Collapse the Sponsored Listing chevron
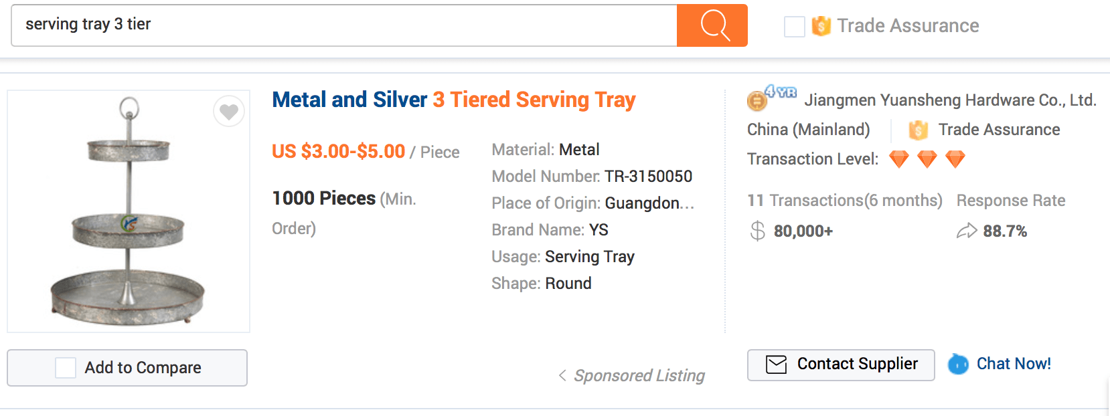The width and height of the screenshot is (1110, 416). tap(562, 375)
